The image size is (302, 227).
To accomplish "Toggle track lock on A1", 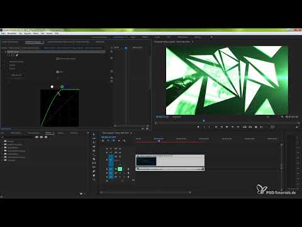I will pos(107,169).
